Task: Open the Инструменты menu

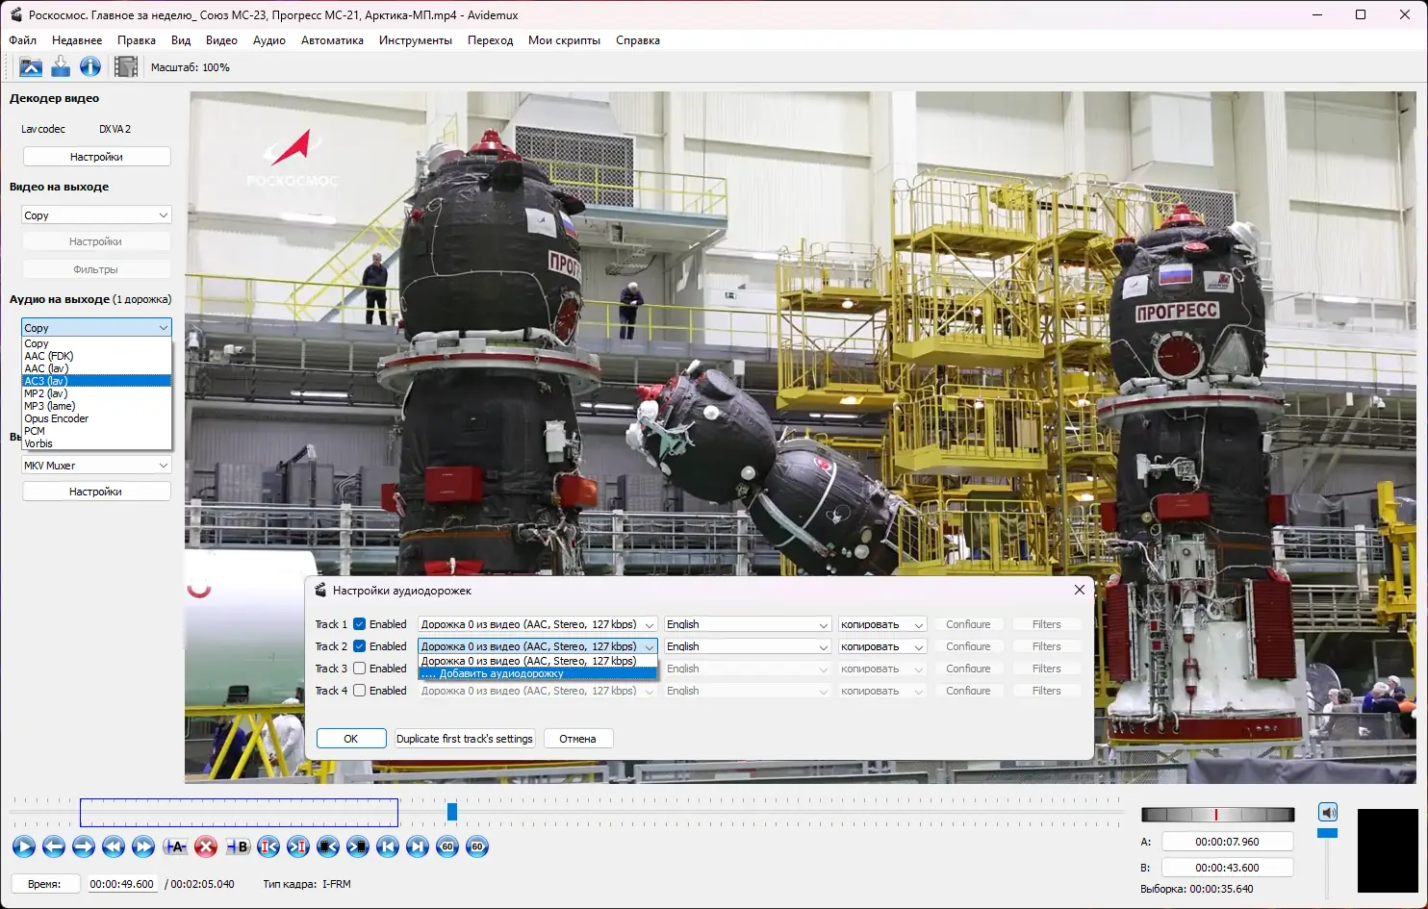Action: click(x=416, y=40)
